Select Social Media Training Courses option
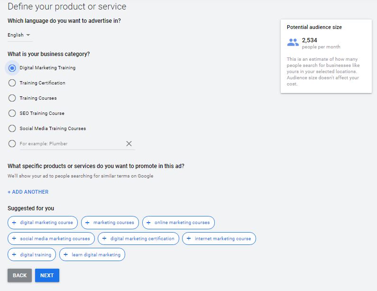377x291 pixels. pos(12,129)
